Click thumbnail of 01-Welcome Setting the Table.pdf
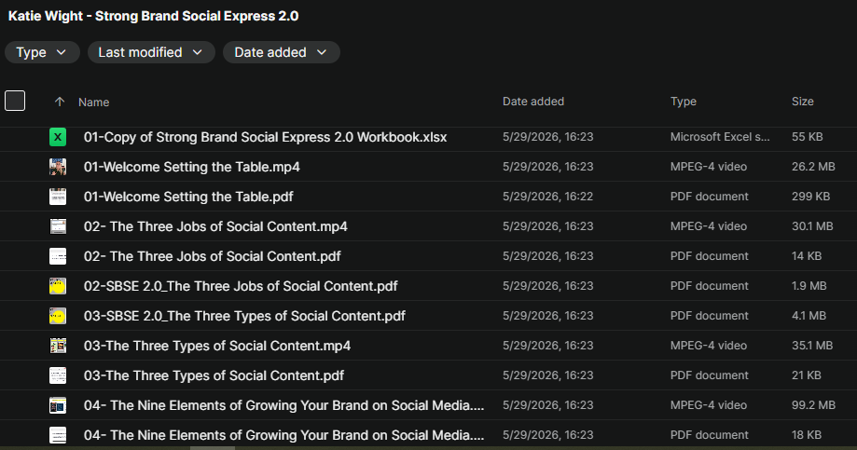 [x=58, y=197]
